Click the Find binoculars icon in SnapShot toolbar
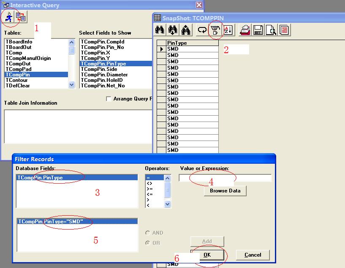 pos(160,30)
